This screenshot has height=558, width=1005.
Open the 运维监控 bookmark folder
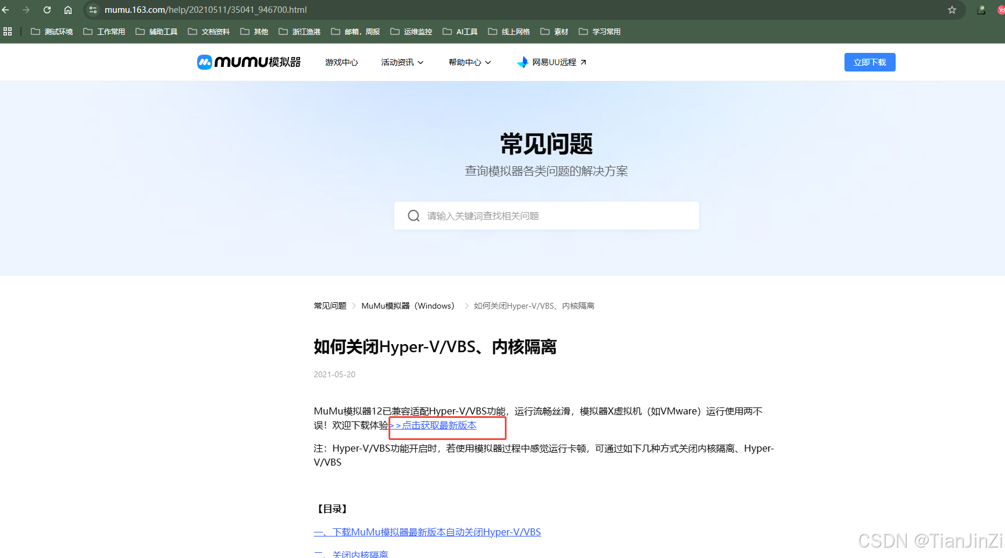(x=411, y=31)
